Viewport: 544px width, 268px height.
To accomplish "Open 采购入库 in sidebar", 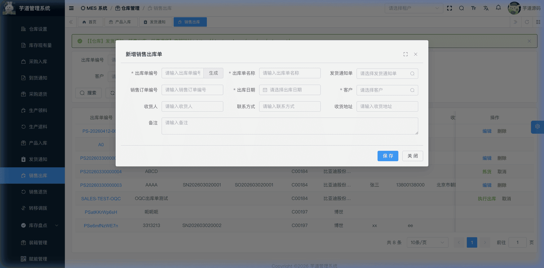I will (x=32, y=61).
